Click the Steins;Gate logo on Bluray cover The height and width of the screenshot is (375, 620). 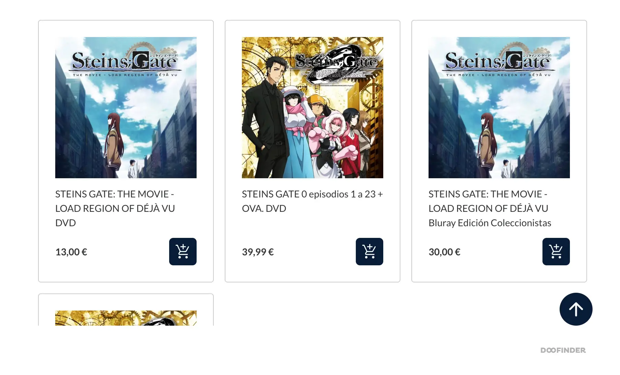coord(498,62)
